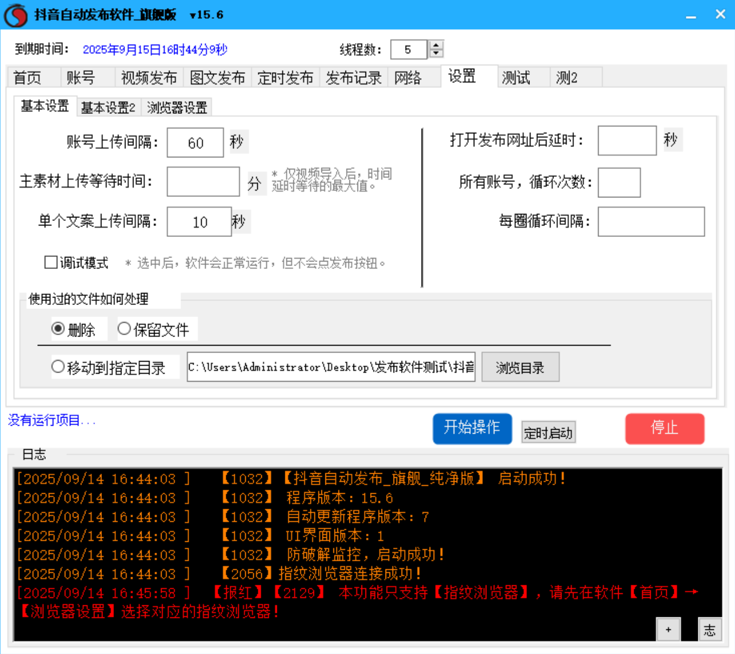Image resolution: width=735 pixels, height=654 pixels.
Task: Click the "+" icon below the log panel
Action: [667, 629]
